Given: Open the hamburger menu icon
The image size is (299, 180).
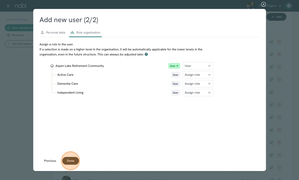Looking at the screenshot, I should pyautogui.click(x=8, y=6).
